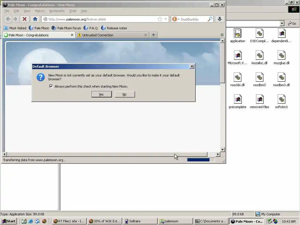Open the address bar history dropdown arrow
The image size is (300, 225).
[166, 19]
